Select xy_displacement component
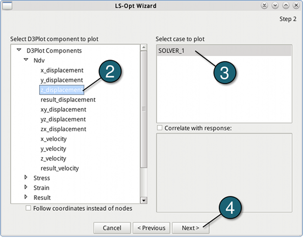This screenshot has height=238, width=303. [x=64, y=110]
